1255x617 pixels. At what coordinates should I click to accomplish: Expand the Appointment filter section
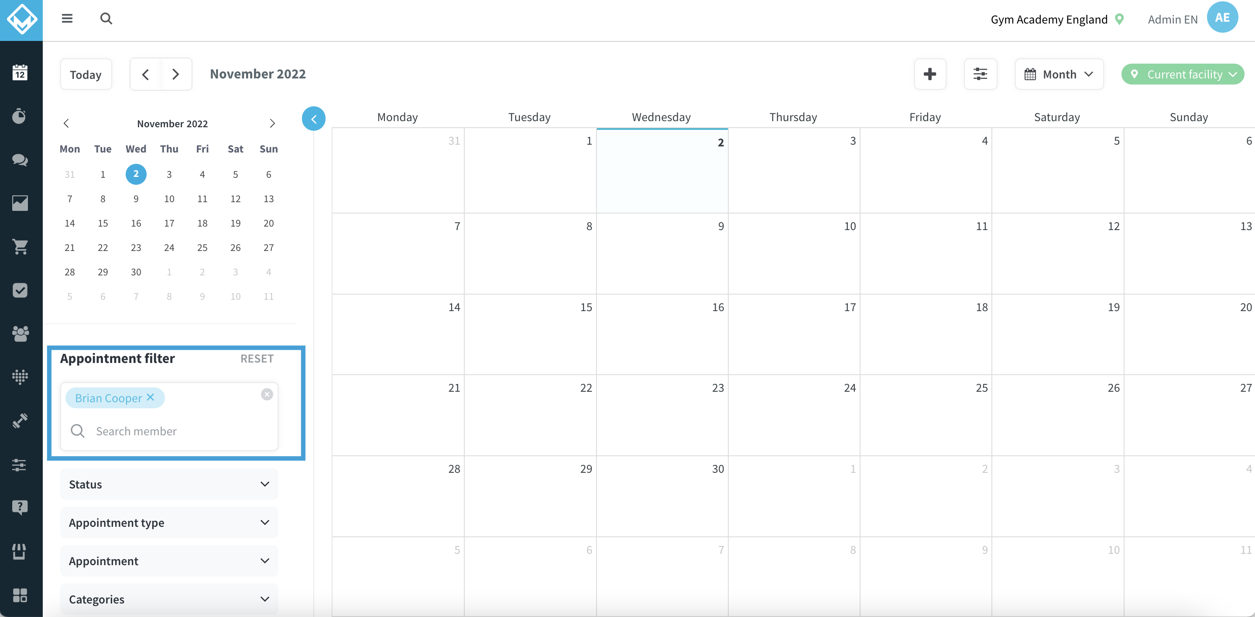pyautogui.click(x=169, y=561)
